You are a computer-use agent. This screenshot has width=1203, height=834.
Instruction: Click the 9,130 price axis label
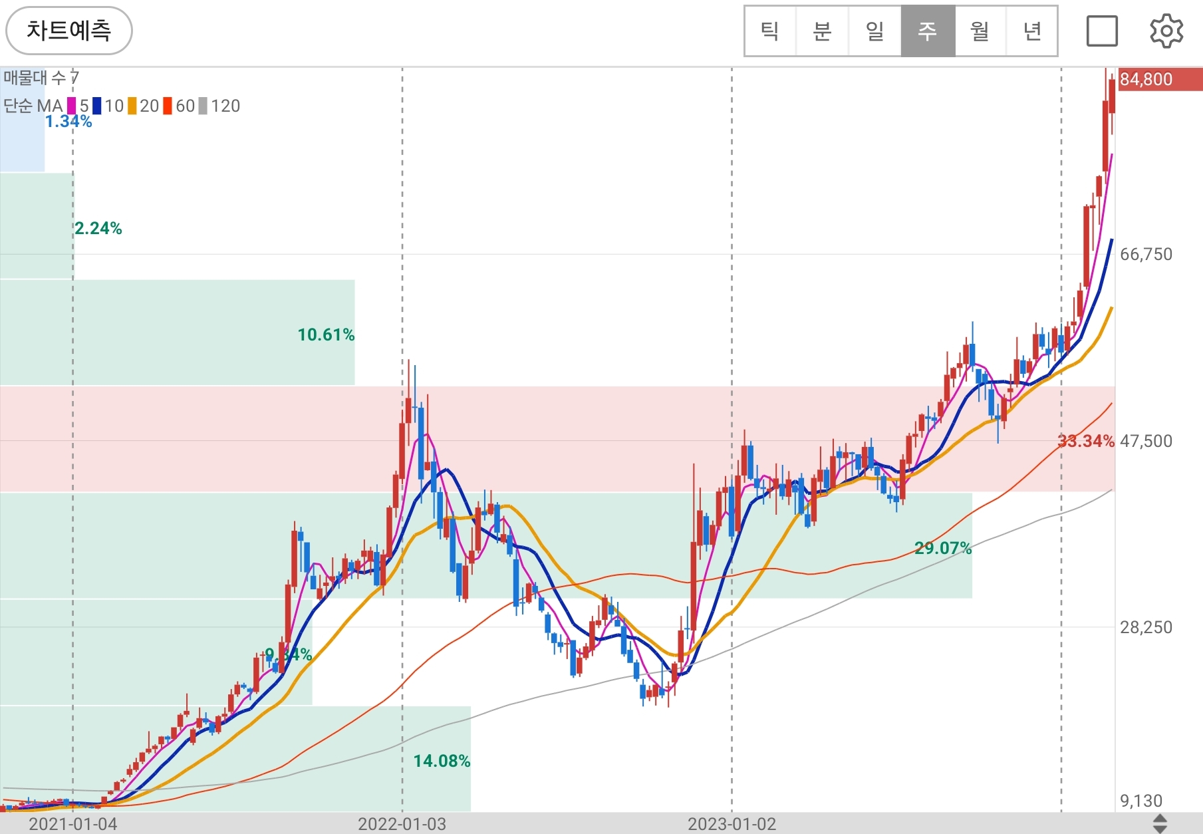(x=1141, y=801)
